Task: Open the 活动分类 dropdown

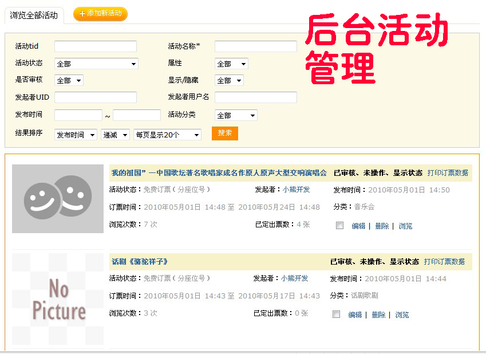Action: pos(236,115)
